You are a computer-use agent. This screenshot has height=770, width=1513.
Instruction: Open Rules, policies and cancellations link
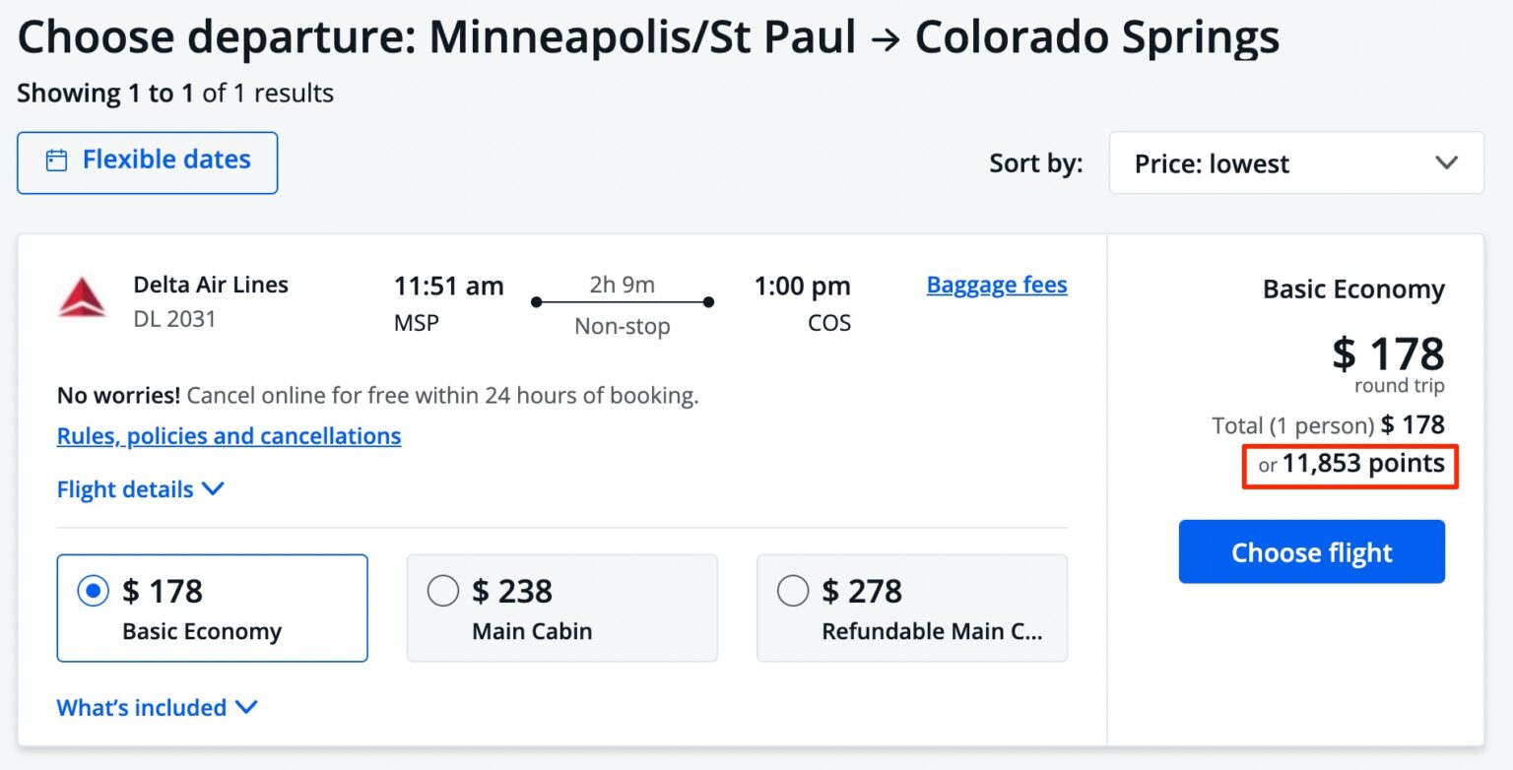(x=229, y=436)
